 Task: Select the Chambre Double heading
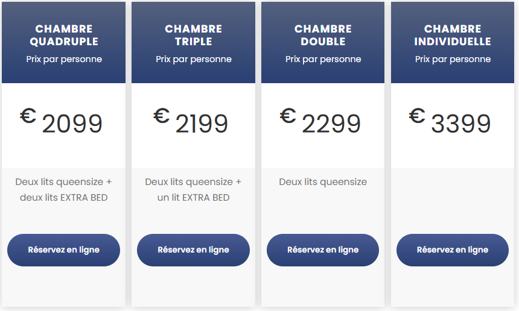click(323, 36)
